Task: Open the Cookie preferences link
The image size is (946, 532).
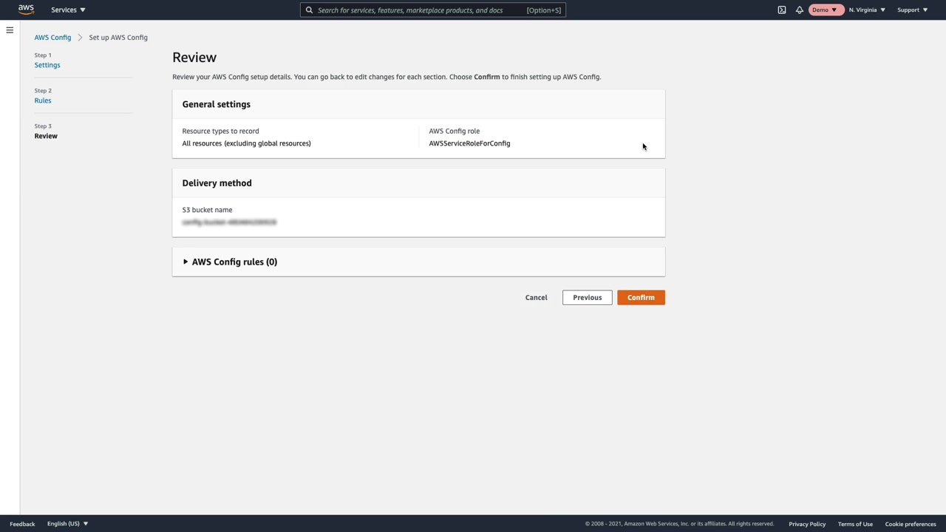Action: pyautogui.click(x=910, y=524)
